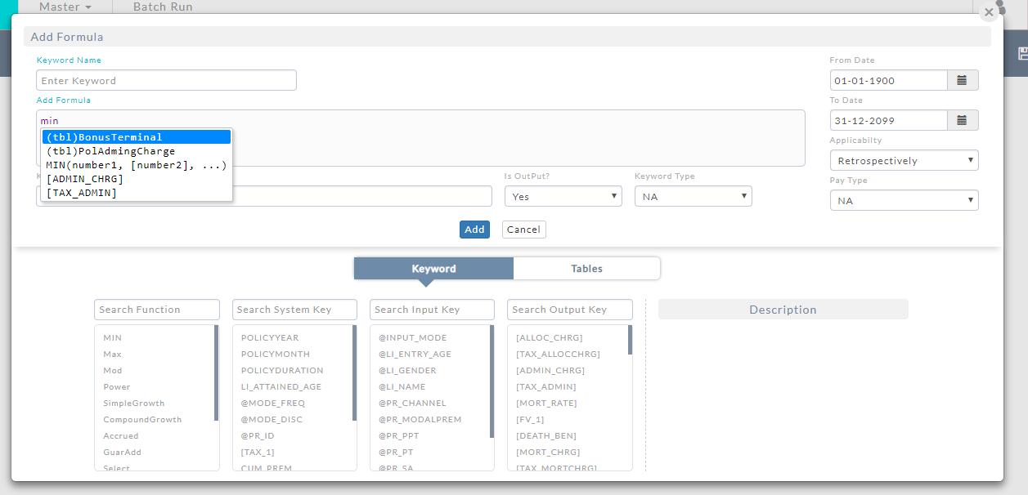
Task: Click the function list scrollbar
Action: [x=217, y=372]
